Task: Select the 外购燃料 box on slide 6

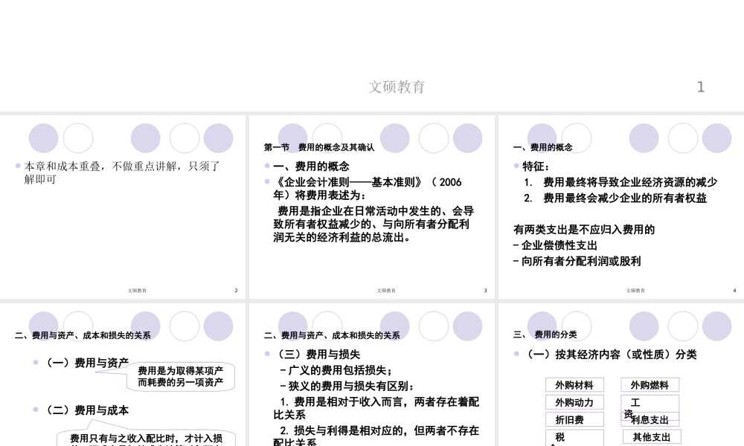Action: pyautogui.click(x=651, y=384)
